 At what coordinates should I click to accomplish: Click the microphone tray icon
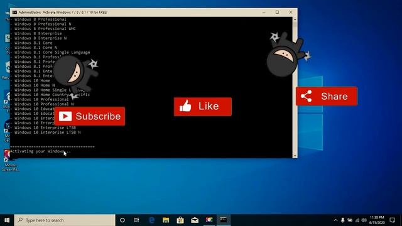342,220
